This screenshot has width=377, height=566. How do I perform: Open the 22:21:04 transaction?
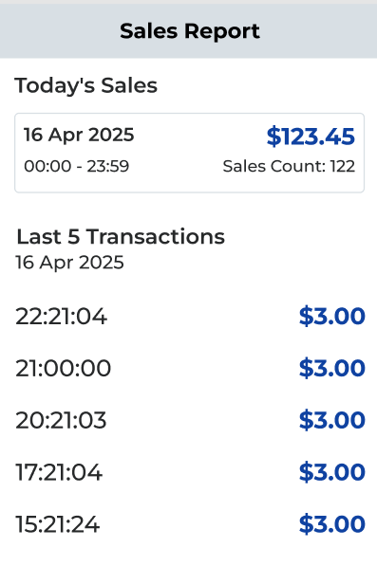pos(189,317)
